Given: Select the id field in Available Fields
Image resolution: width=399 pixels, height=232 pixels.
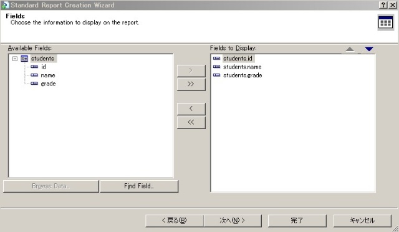Looking at the screenshot, I should [x=44, y=67].
